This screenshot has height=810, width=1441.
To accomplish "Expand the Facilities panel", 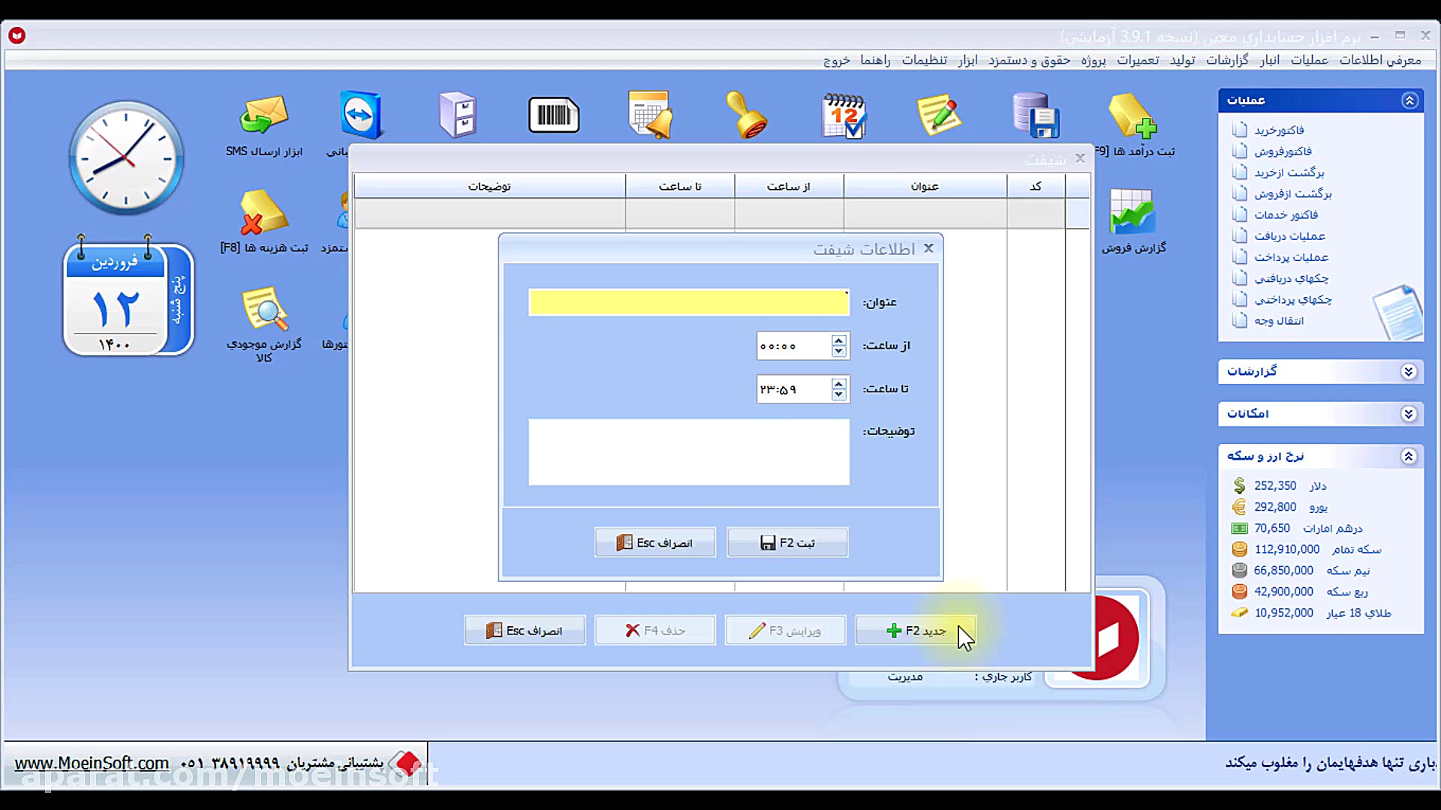I will [x=1409, y=414].
